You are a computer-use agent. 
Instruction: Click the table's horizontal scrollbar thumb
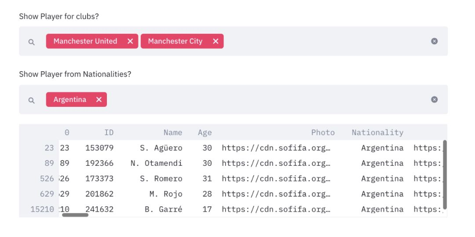click(75, 215)
